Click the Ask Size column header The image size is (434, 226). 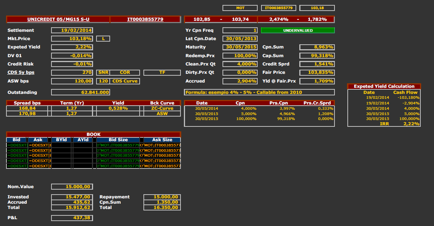point(162,140)
